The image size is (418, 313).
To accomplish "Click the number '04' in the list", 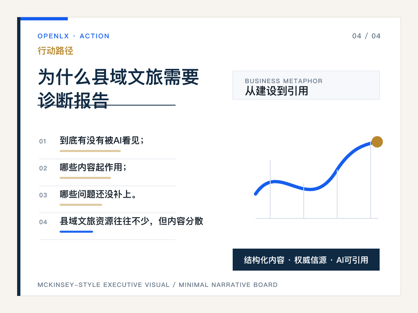I will [43, 222].
